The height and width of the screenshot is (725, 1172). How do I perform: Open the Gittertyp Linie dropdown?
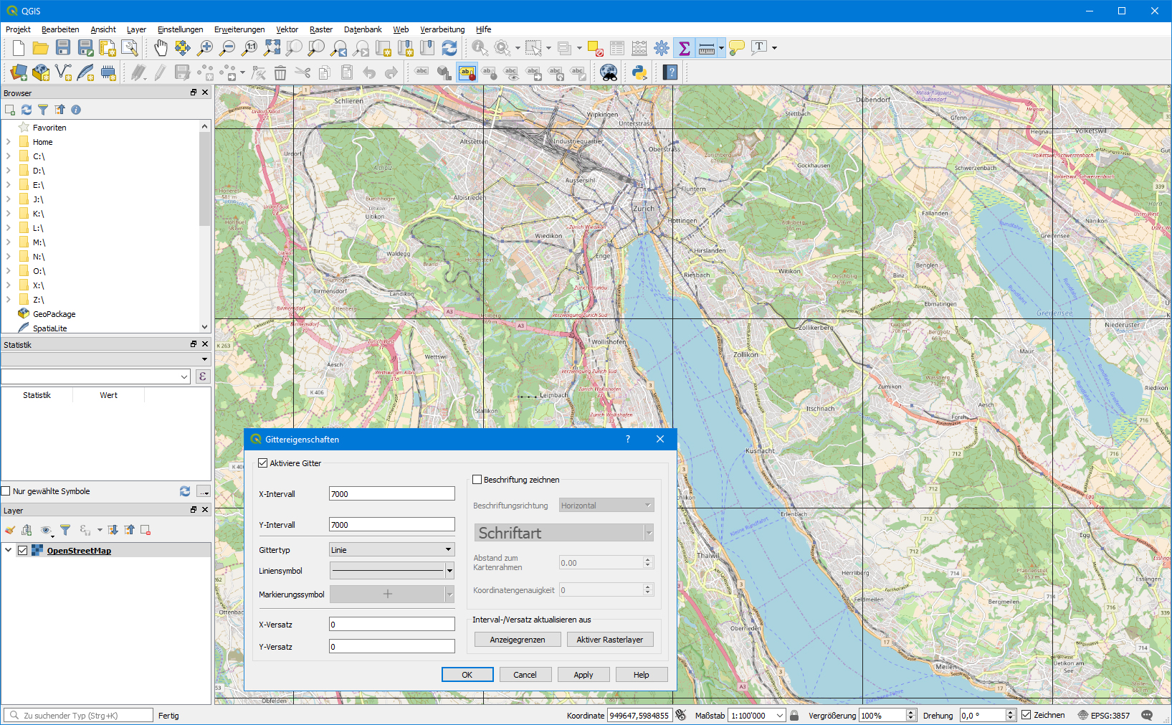pyautogui.click(x=391, y=550)
